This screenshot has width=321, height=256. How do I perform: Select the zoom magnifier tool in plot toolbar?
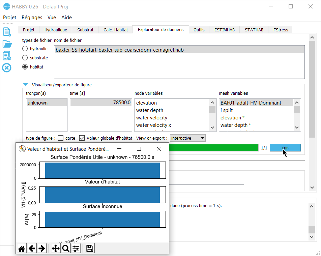tap(66, 249)
